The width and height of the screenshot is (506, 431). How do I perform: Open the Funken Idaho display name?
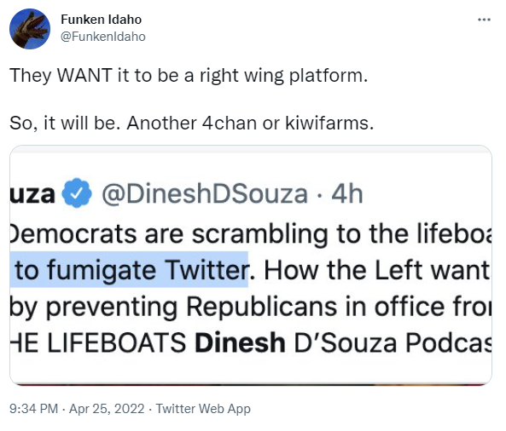pyautogui.click(x=101, y=20)
